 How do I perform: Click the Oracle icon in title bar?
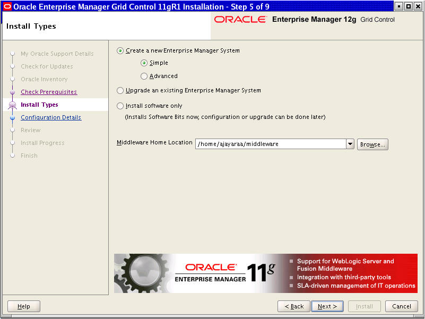[x=7, y=6]
